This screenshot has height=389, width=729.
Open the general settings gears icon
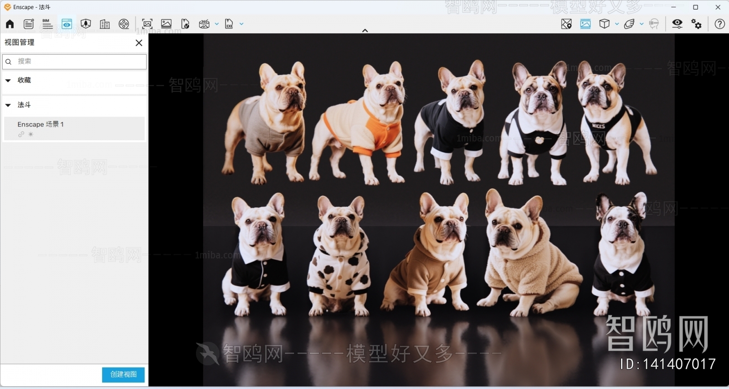(697, 24)
